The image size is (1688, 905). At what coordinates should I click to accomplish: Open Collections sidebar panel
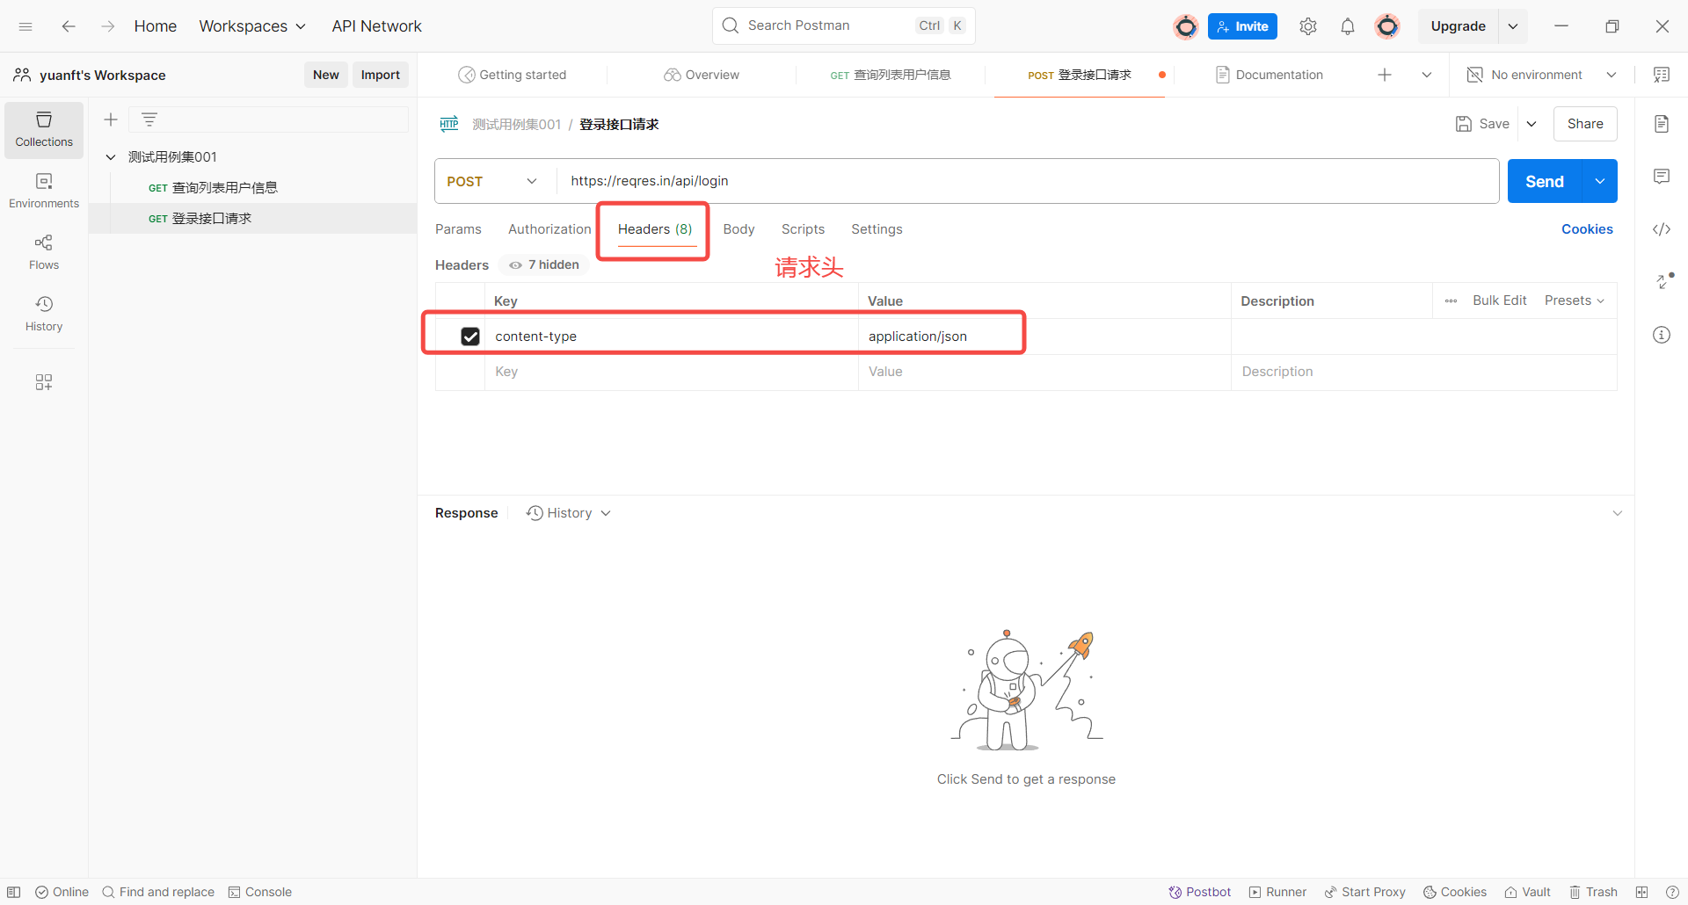pos(44,130)
